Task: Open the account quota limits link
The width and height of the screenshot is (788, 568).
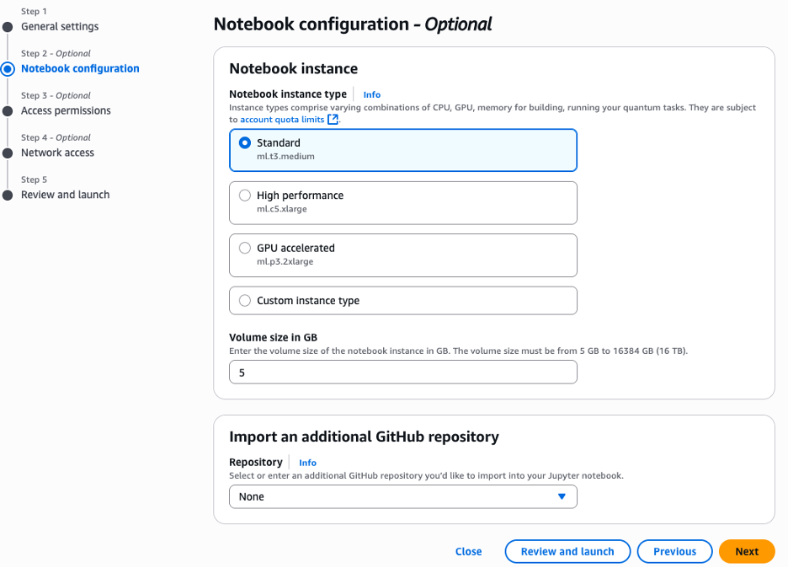Action: point(282,120)
